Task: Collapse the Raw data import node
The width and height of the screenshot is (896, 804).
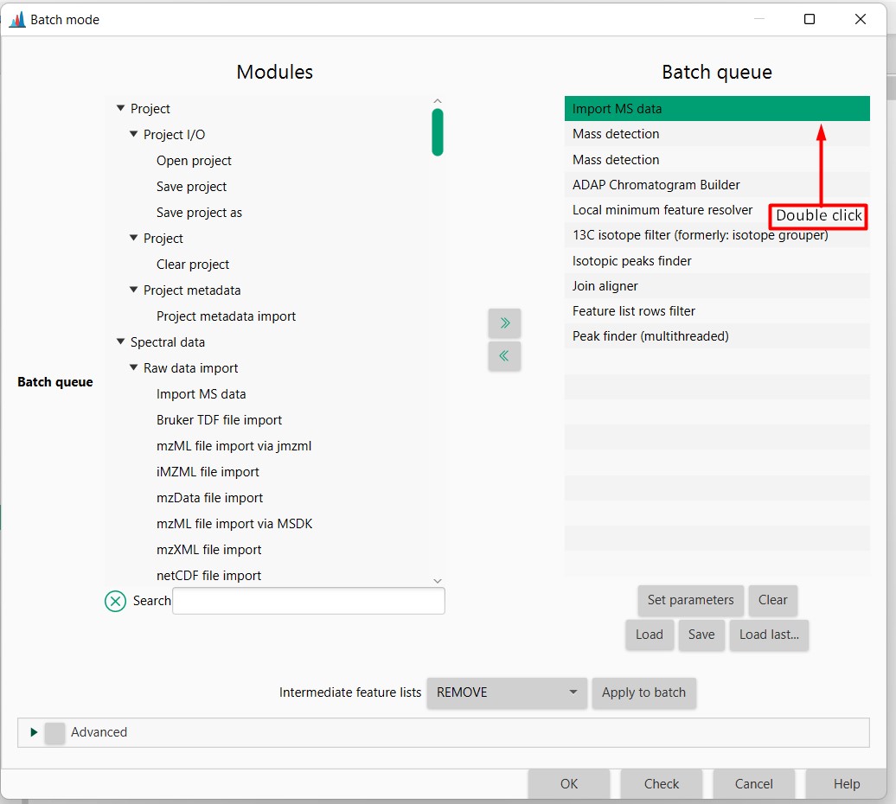Action: click(x=132, y=367)
